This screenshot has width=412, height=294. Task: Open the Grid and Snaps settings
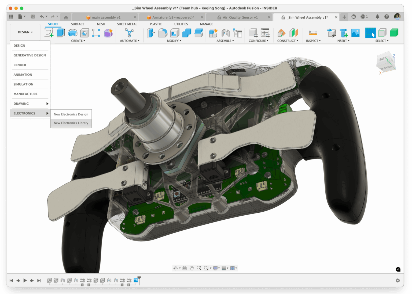[x=225, y=268]
